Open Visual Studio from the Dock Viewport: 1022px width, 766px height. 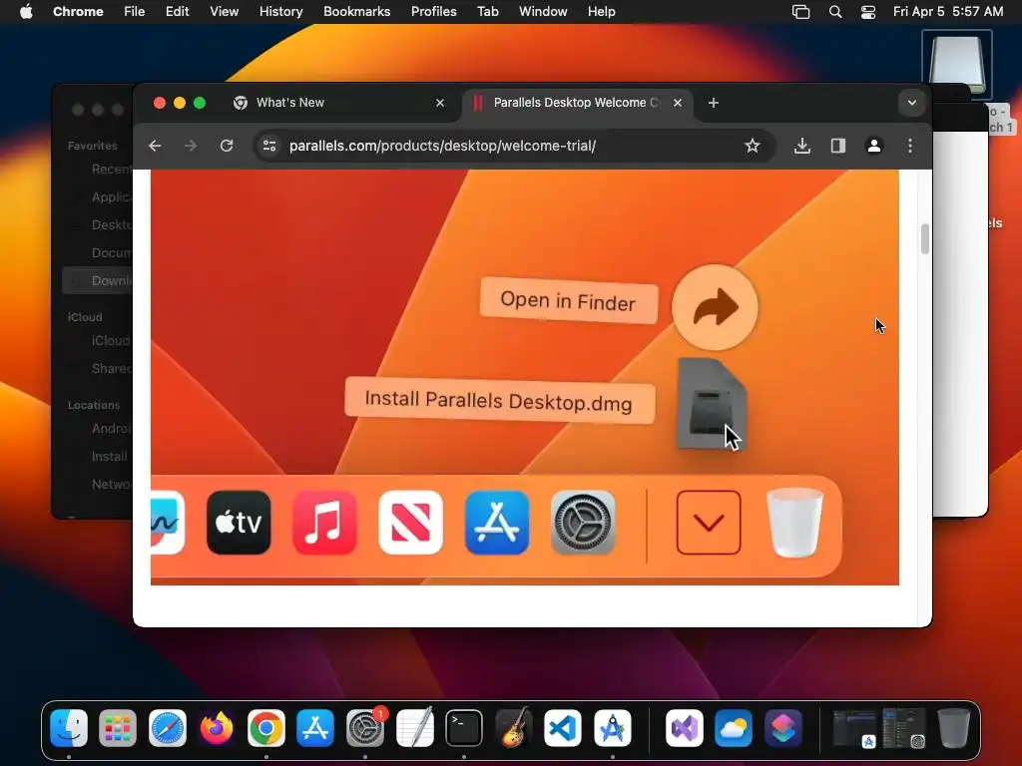685,727
